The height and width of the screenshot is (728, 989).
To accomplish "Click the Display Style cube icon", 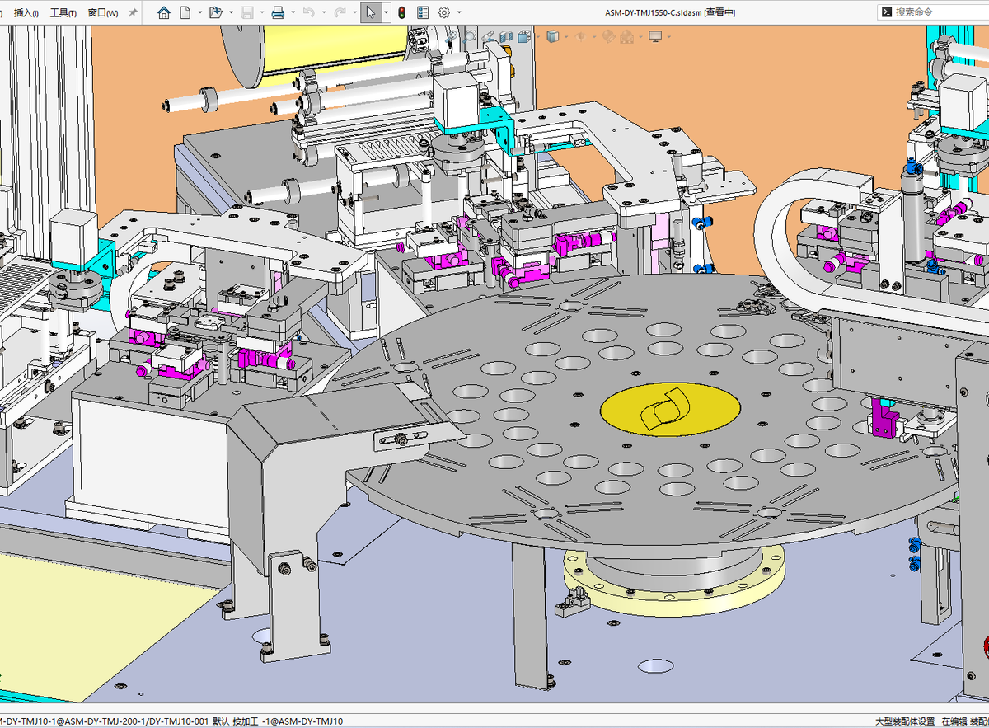I will click(x=553, y=36).
